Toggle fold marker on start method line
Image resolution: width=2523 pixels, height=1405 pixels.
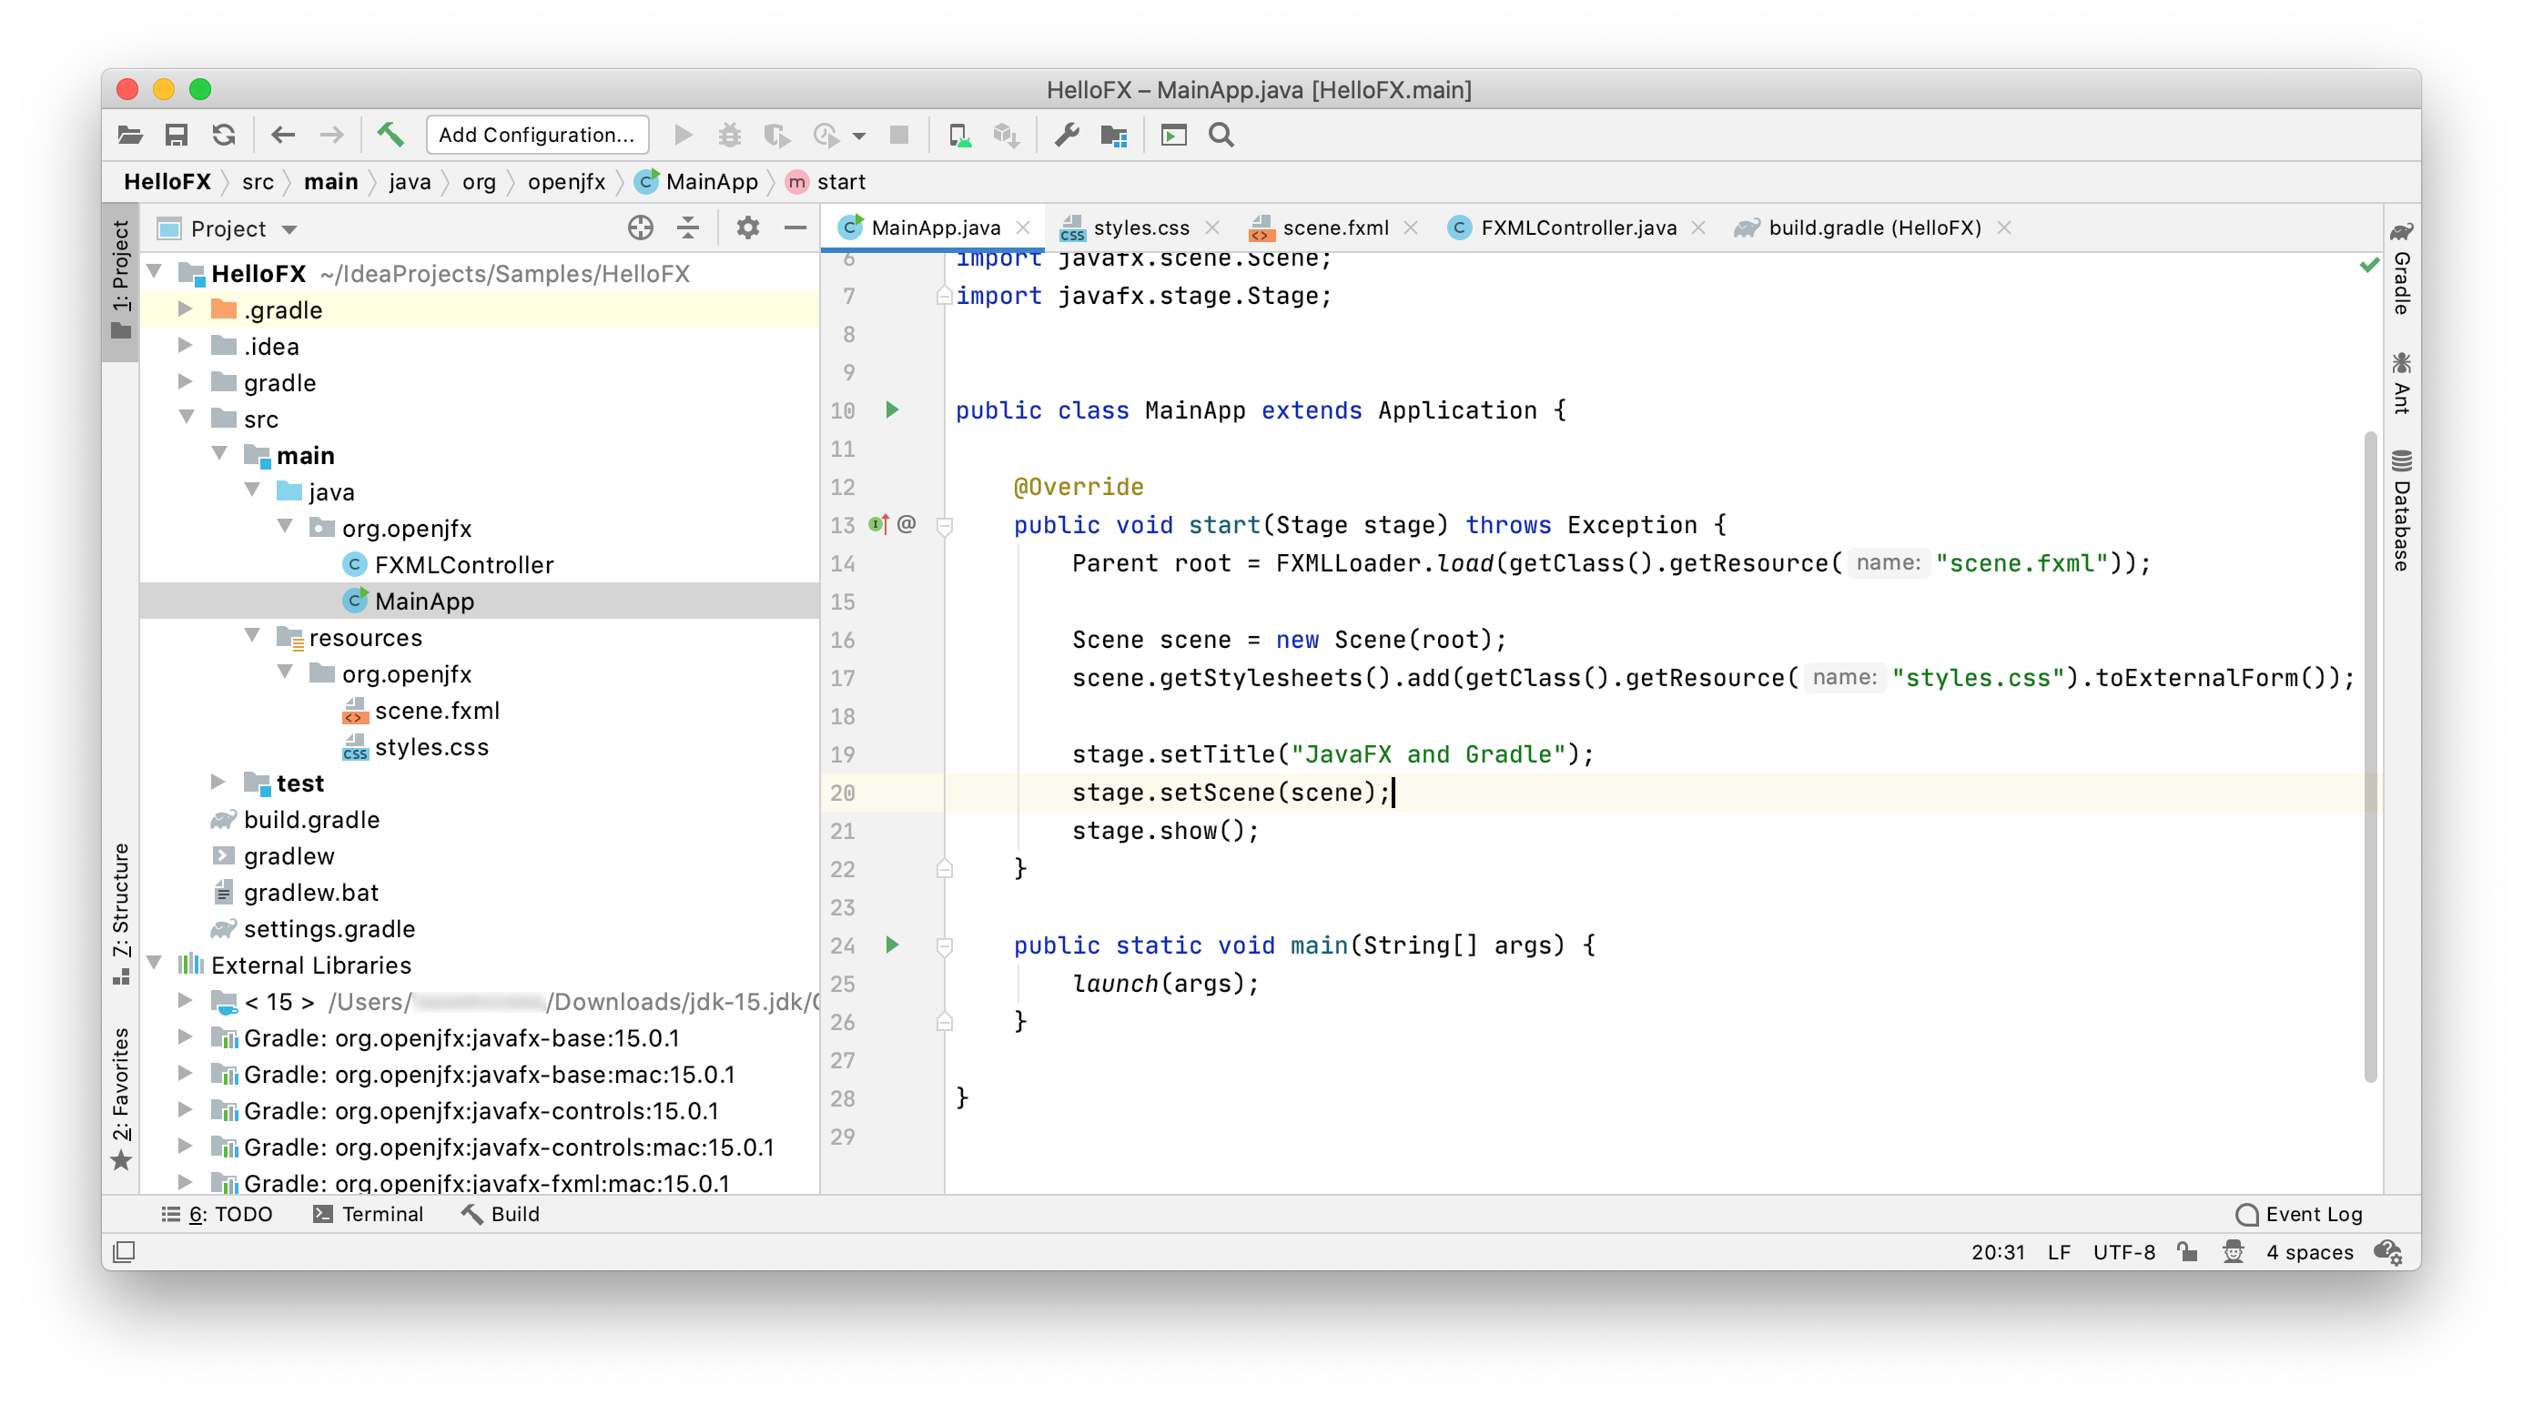944,526
